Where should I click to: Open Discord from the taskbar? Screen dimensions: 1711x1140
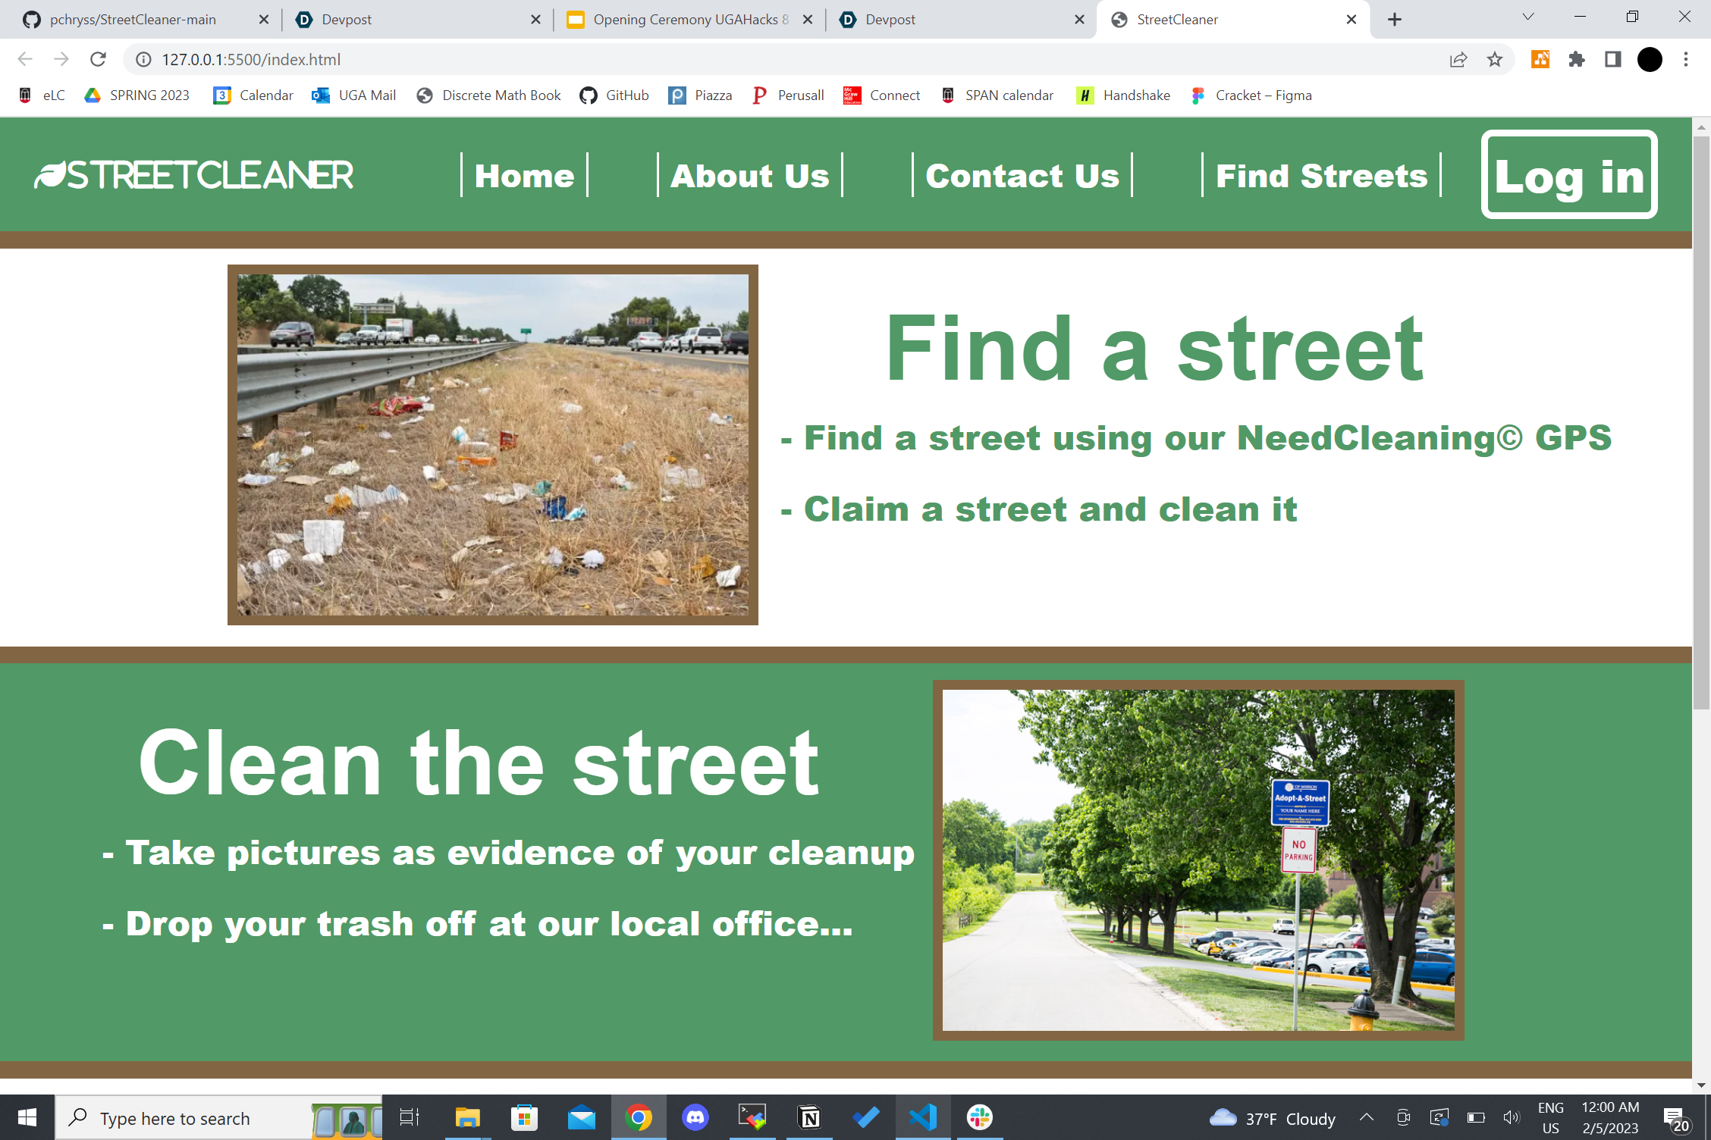pyautogui.click(x=695, y=1117)
